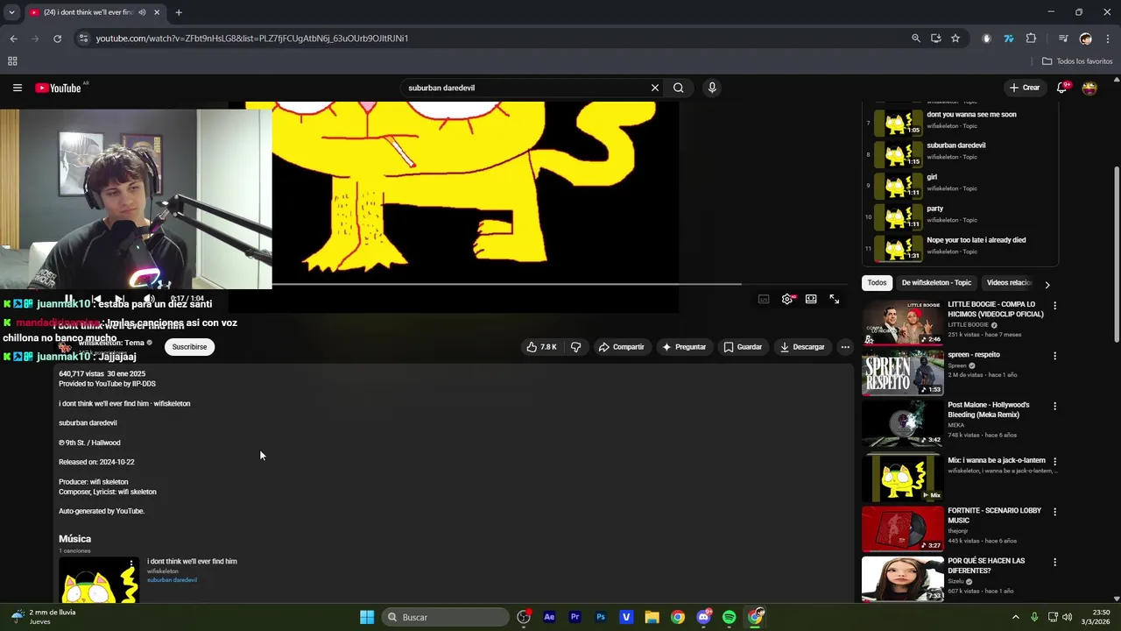Clear the search box with the X
Viewport: 1121px width, 631px height.
[x=654, y=88]
